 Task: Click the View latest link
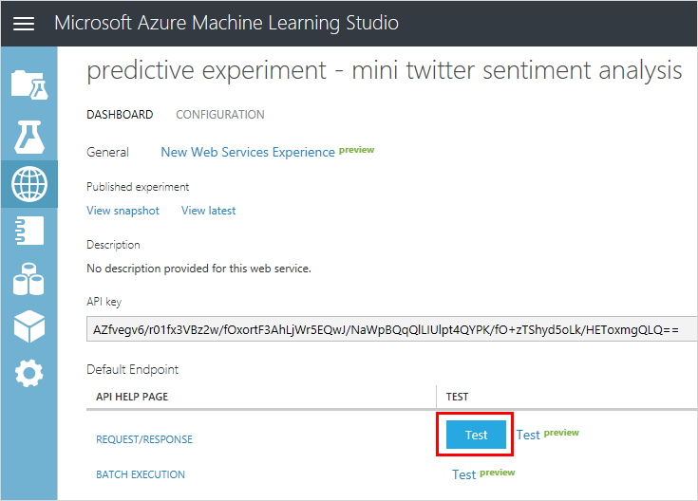point(208,211)
